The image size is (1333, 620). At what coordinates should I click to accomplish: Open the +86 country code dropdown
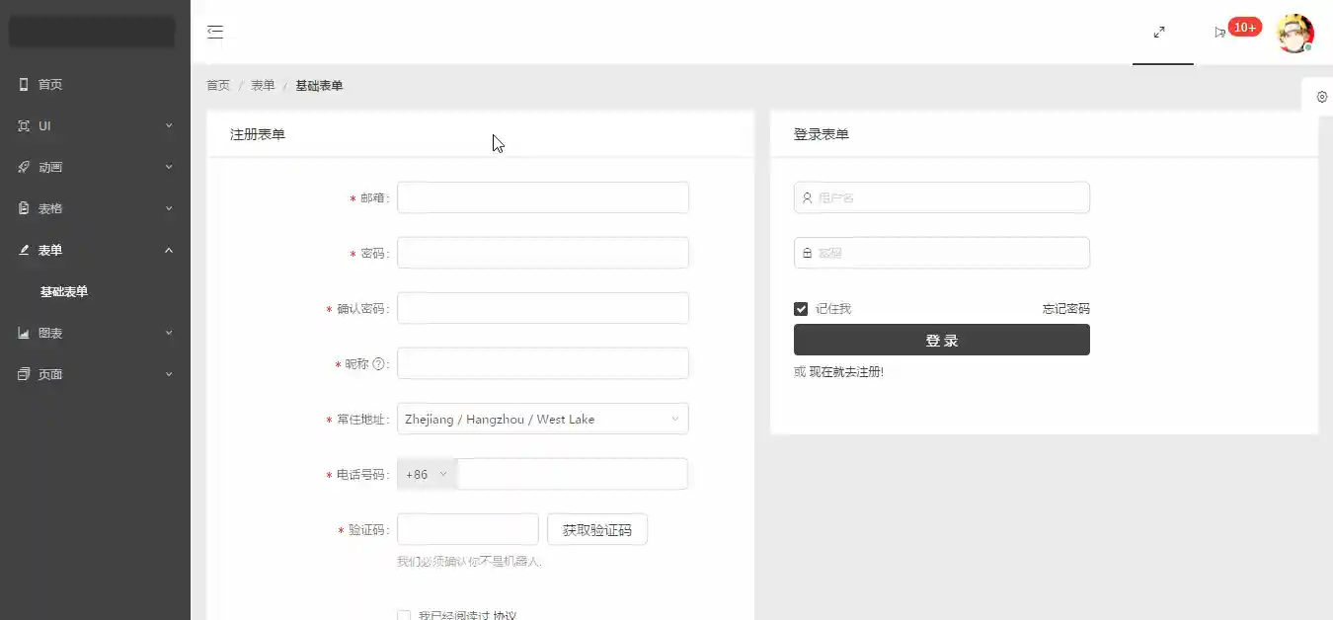click(x=428, y=474)
